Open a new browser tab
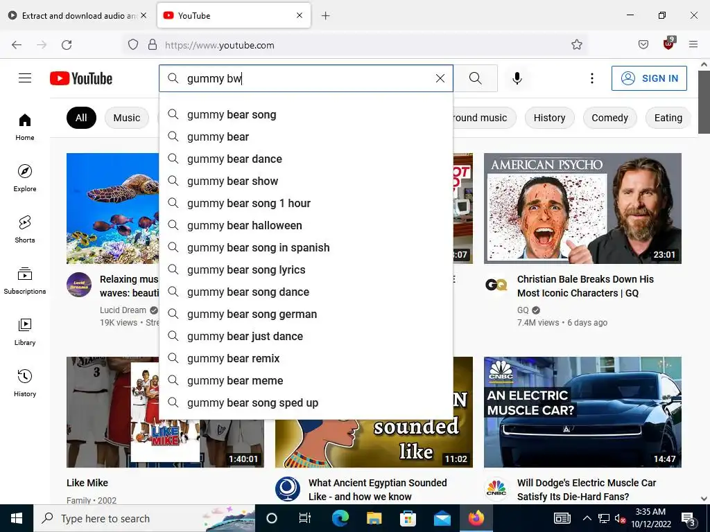710x532 pixels. [x=326, y=15]
